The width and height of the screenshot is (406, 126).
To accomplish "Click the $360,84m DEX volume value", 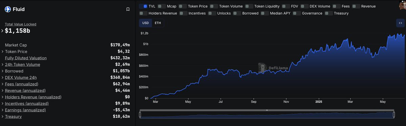I will pyautogui.click(x=120, y=78).
